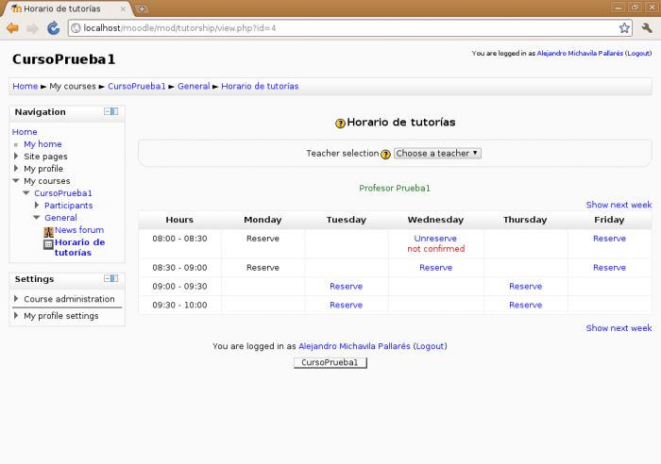Viewport: 661px width, 464px height.
Task: Close the Horario de tutorías browser tab
Action: coord(123,8)
